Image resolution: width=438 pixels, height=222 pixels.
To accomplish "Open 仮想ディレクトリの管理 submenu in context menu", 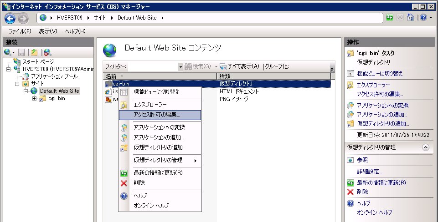I will pyautogui.click(x=160, y=161).
